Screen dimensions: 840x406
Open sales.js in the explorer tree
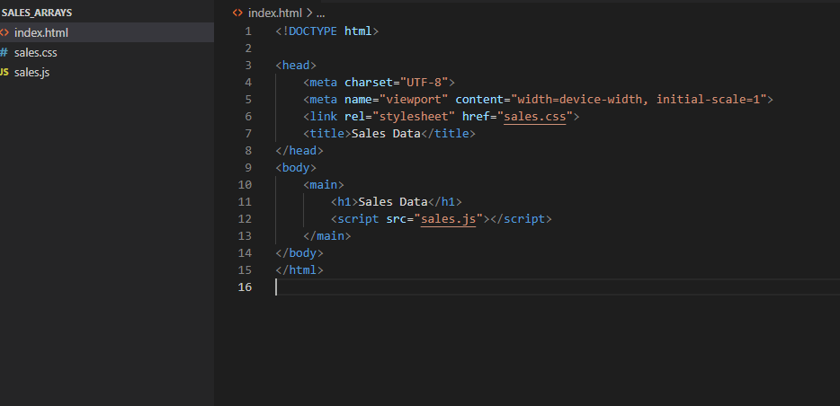[31, 72]
